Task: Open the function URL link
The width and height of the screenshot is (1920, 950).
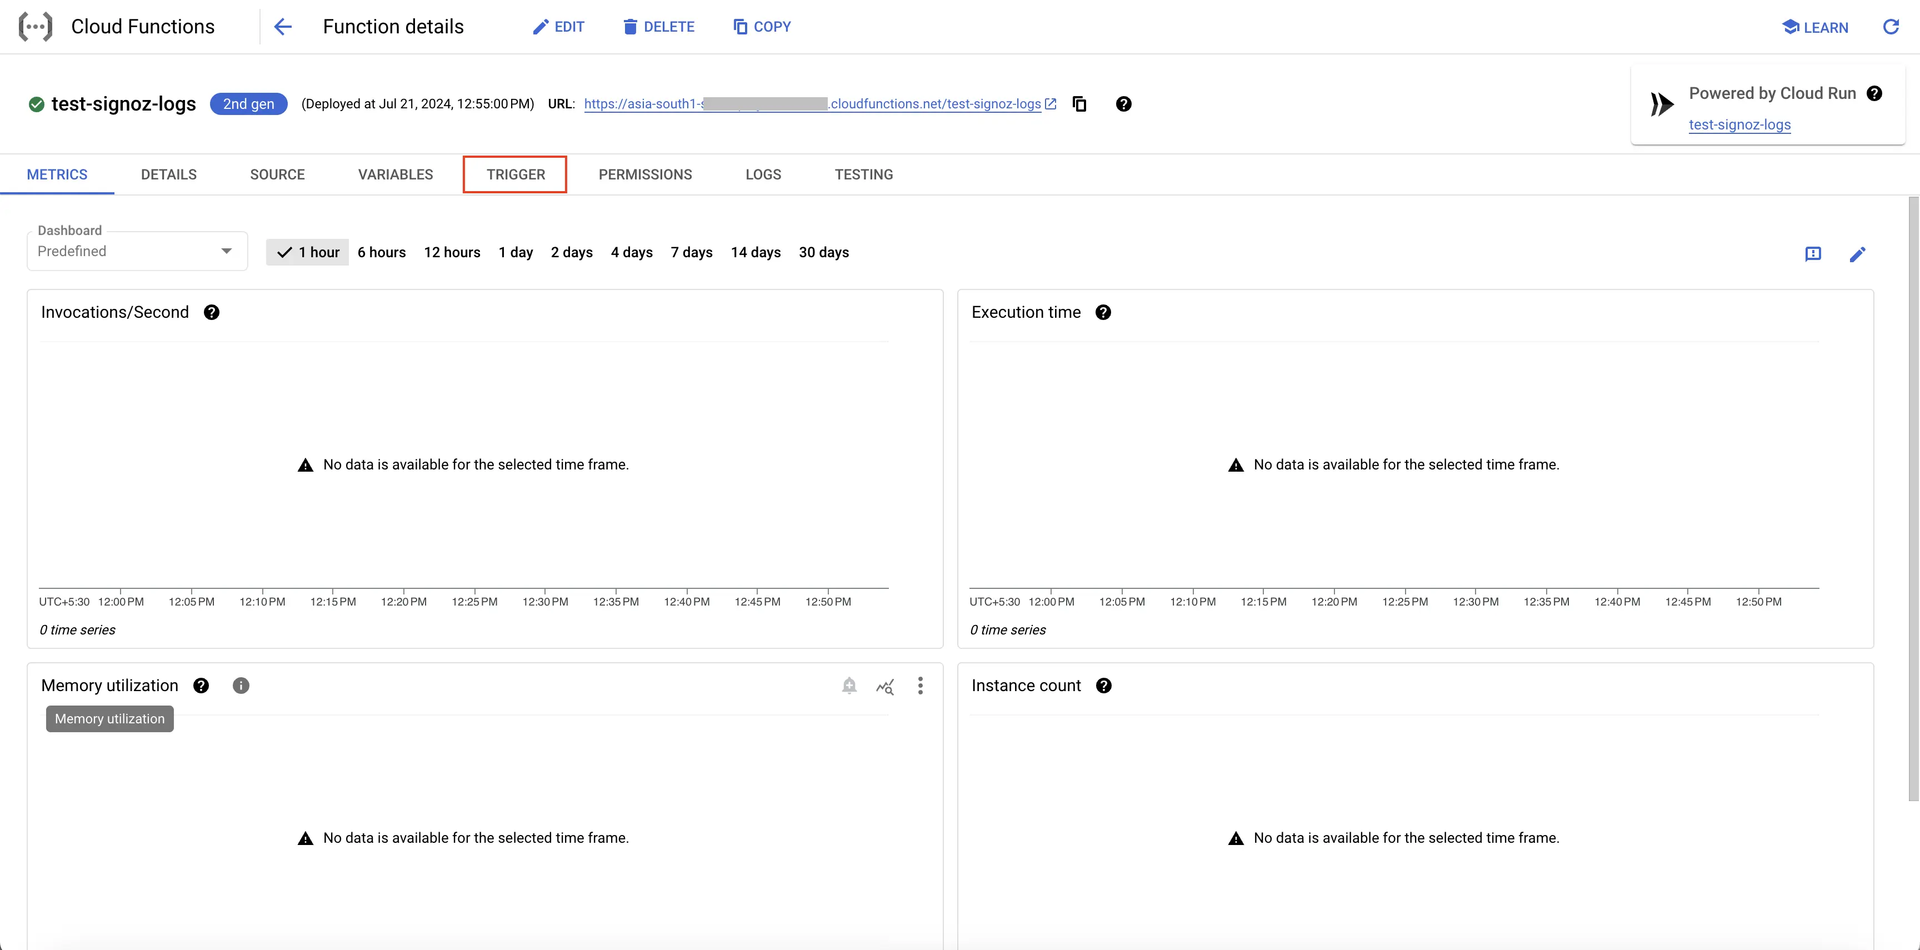Action: pos(819,104)
